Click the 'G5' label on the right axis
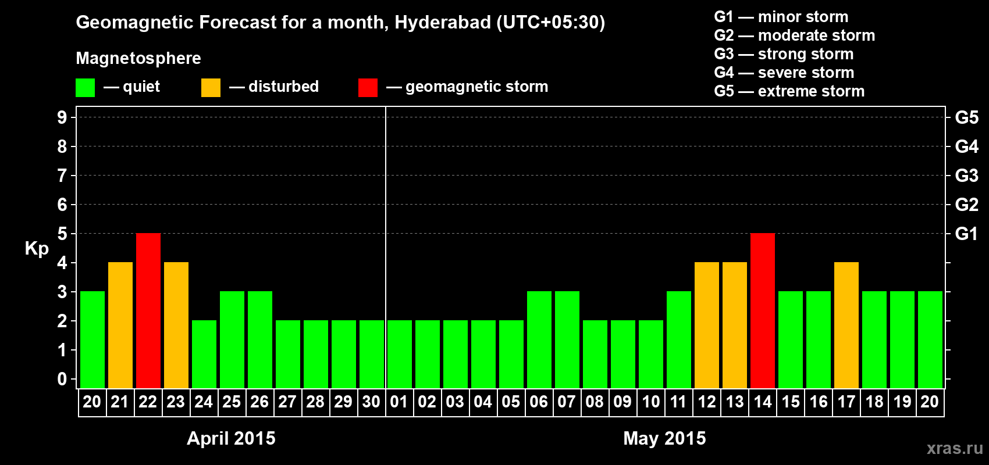The width and height of the screenshot is (989, 465). 966,117
